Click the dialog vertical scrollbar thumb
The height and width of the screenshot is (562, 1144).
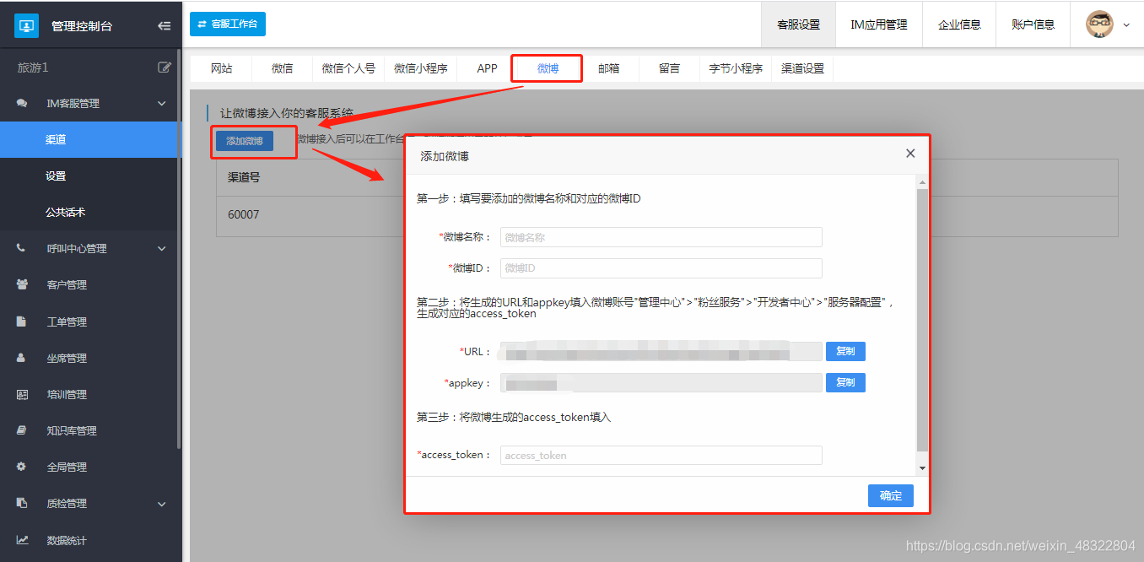tap(922, 321)
